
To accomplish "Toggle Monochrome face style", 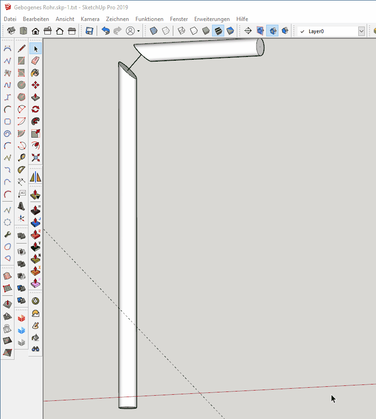I will (230, 31).
